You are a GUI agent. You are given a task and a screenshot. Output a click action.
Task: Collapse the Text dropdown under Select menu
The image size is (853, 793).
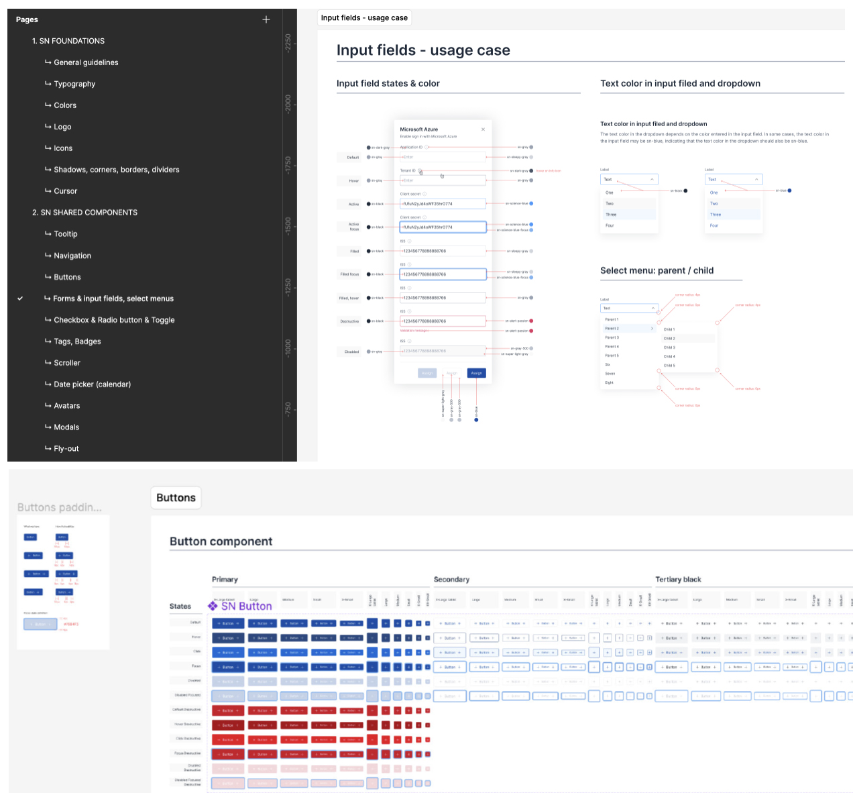tap(653, 308)
